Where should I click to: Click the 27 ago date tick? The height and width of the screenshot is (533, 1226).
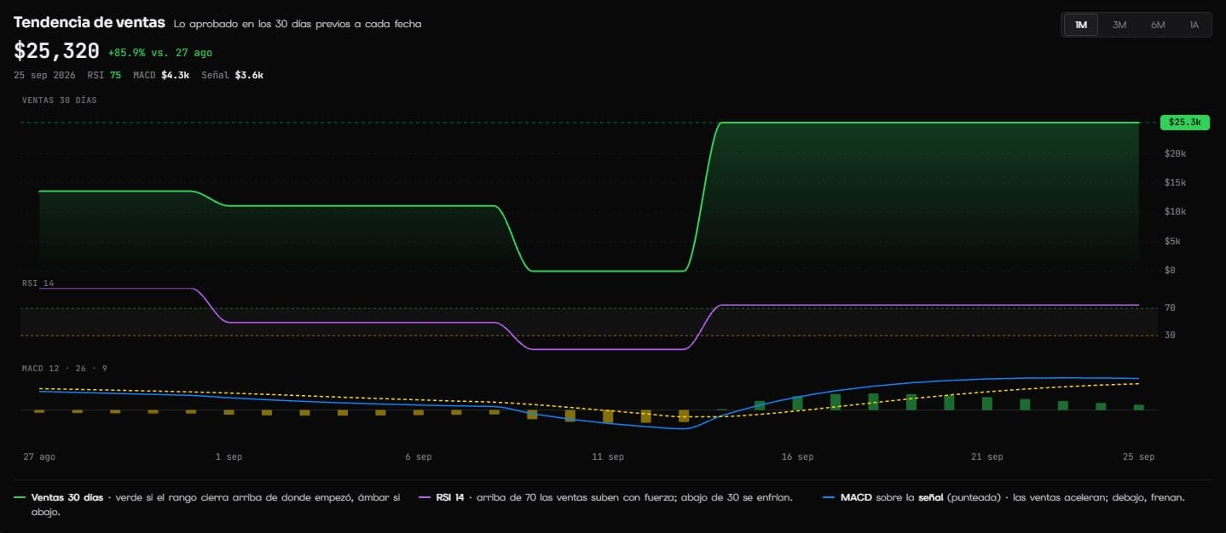(39, 457)
